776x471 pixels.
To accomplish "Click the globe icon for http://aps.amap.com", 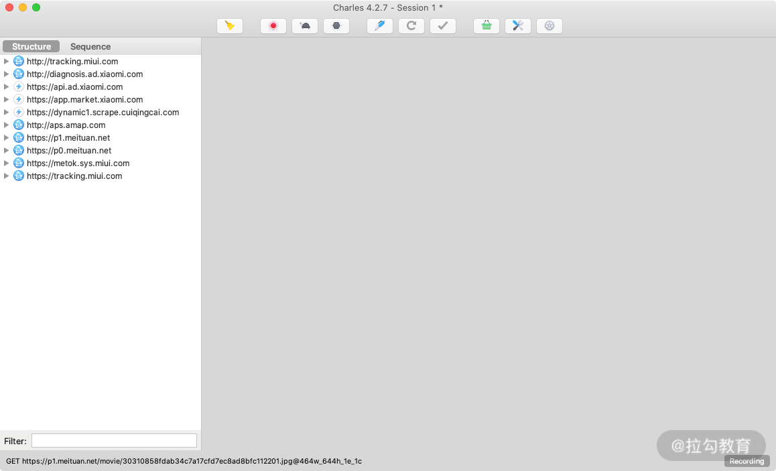I will tap(19, 125).
